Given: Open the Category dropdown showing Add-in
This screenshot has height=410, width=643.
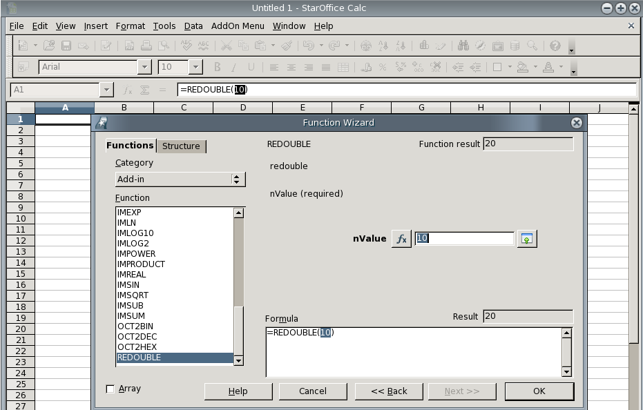Looking at the screenshot, I should 180,179.
